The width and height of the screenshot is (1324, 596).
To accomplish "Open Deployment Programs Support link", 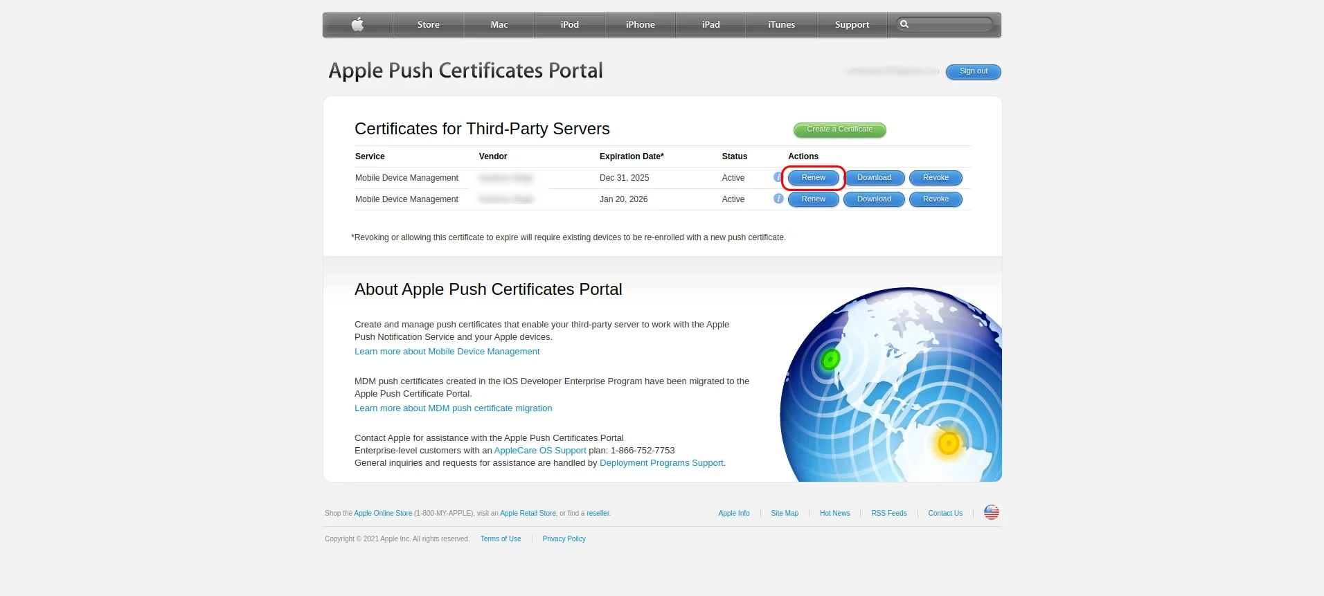I will (x=661, y=463).
